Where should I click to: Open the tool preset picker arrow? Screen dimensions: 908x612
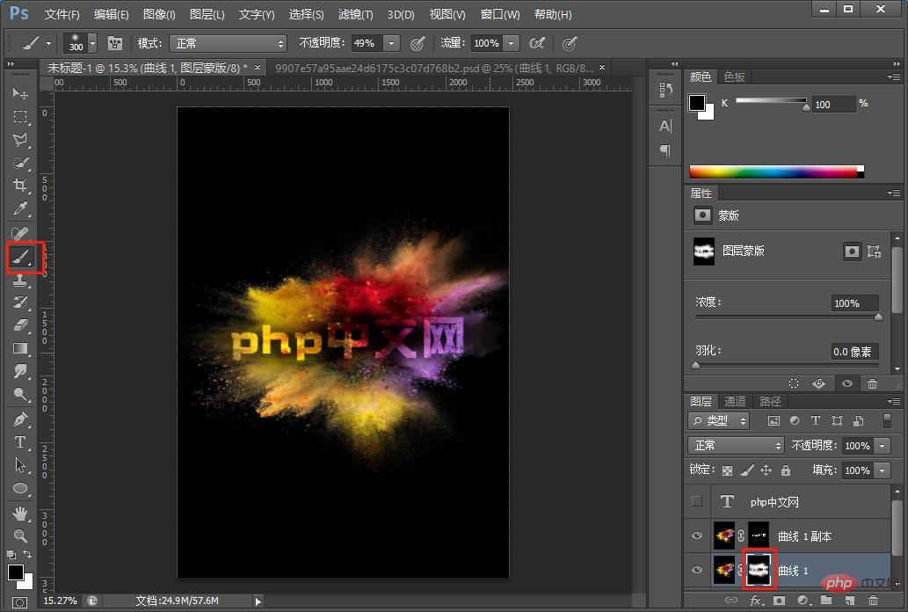[x=48, y=43]
